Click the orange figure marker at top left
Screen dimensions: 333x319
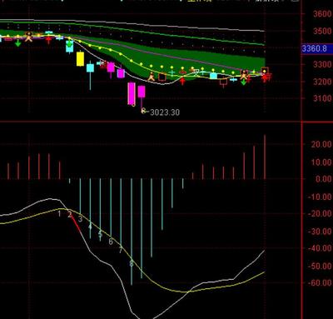coord(28,37)
